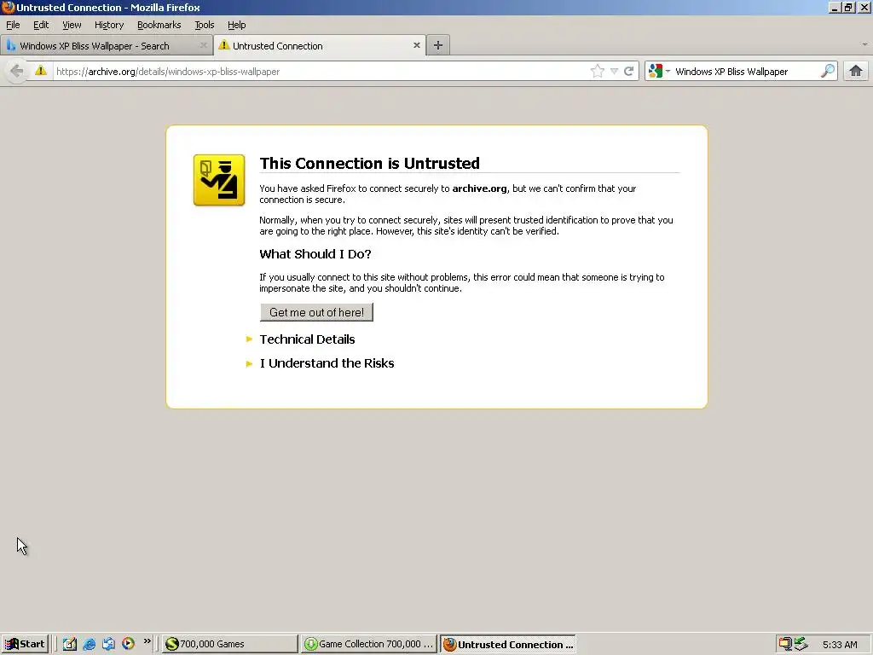Open the Help menu

point(237,25)
